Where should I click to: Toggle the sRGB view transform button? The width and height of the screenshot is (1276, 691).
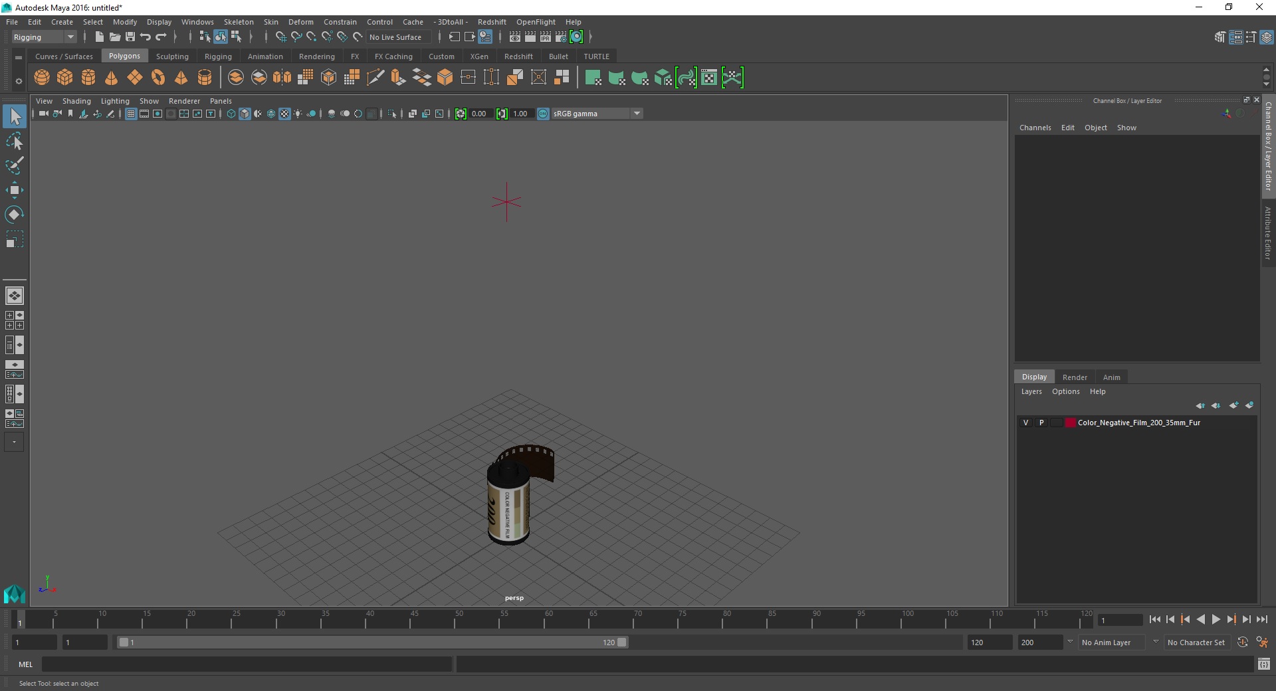(x=543, y=114)
